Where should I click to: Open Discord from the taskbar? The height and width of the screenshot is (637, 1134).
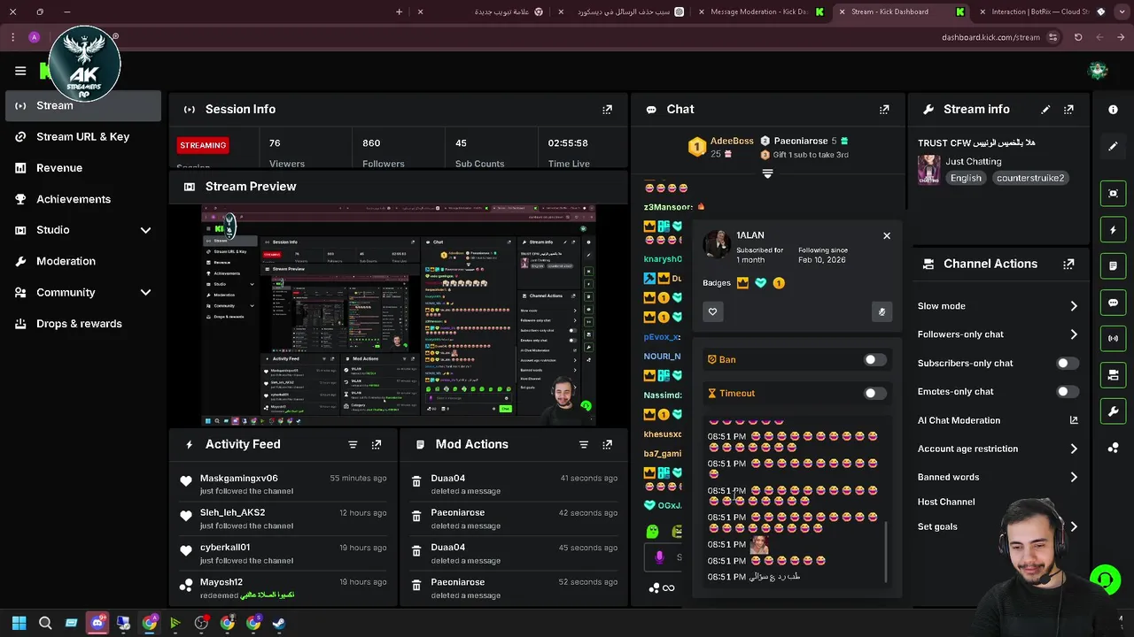click(97, 624)
